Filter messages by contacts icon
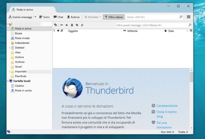The width and height of the screenshot is (205, 139). click(x=72, y=25)
